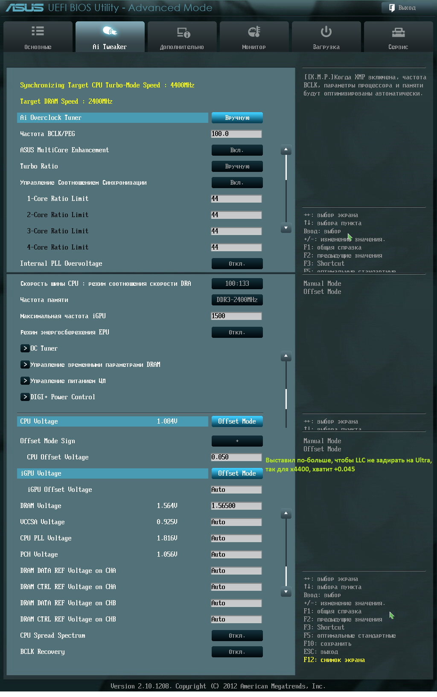Edit the Частота BCLK/PEG 100.0 field

tap(236, 134)
